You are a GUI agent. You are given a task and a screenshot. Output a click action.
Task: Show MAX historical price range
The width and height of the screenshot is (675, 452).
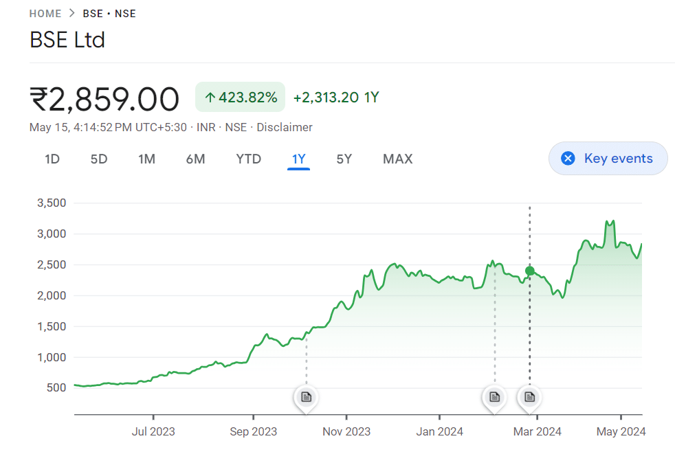click(397, 159)
